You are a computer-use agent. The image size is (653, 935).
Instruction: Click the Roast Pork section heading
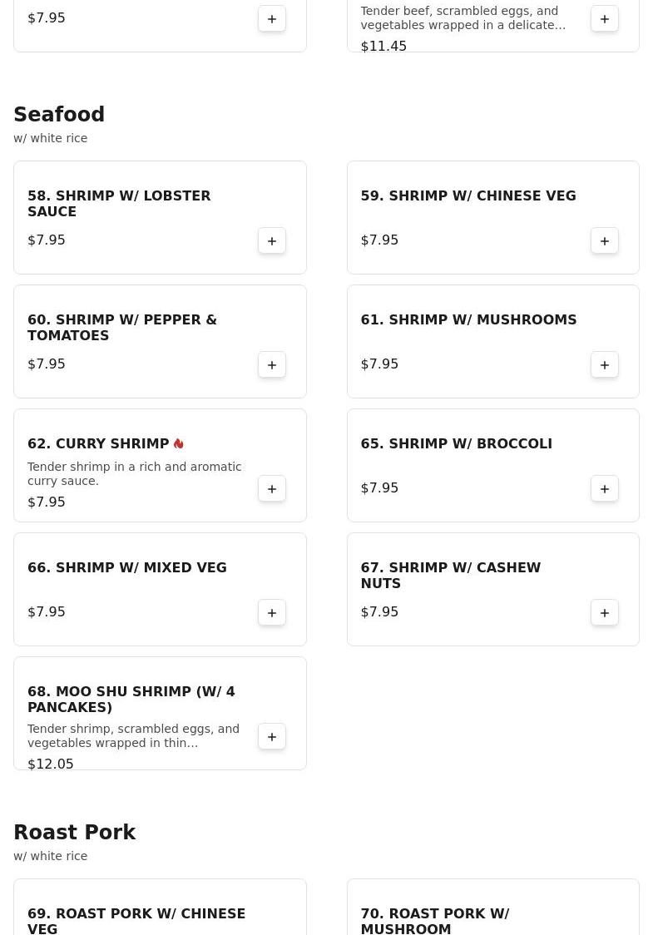coord(74,833)
